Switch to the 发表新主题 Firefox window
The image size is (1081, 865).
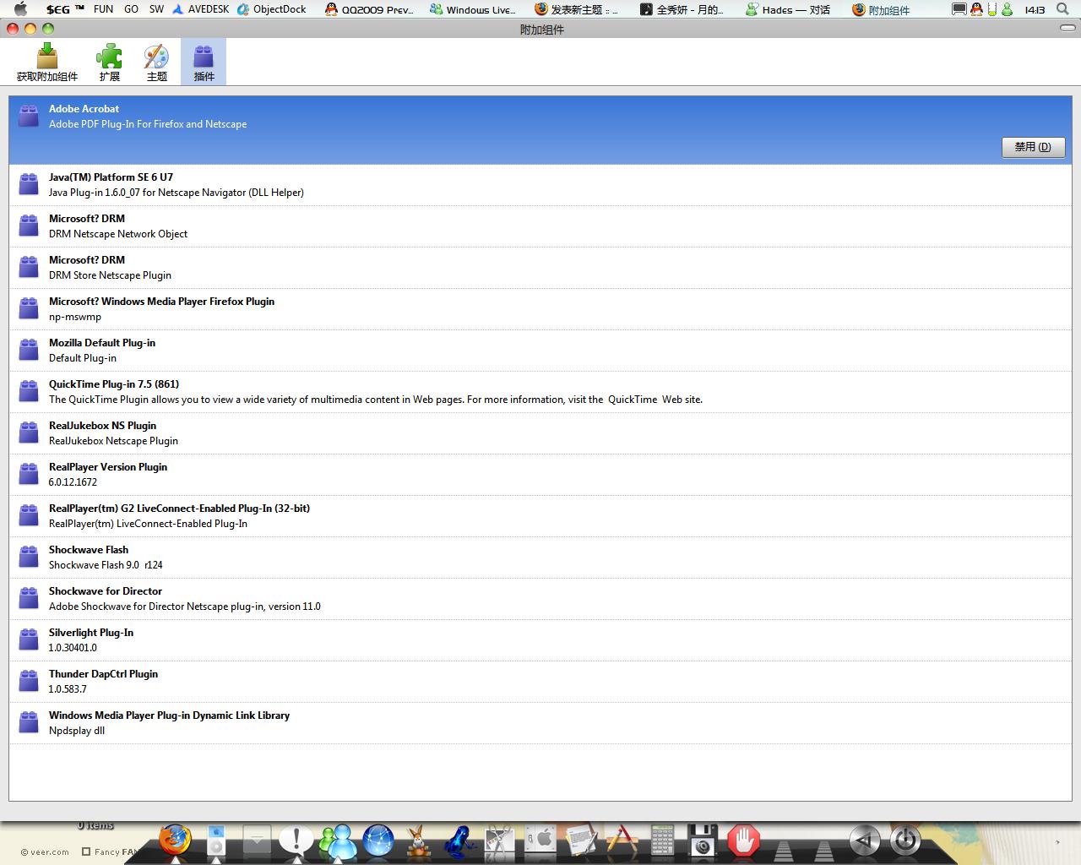tap(577, 9)
